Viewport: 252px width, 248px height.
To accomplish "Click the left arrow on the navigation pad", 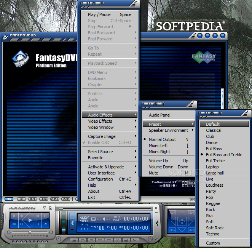I will [x=174, y=221].
